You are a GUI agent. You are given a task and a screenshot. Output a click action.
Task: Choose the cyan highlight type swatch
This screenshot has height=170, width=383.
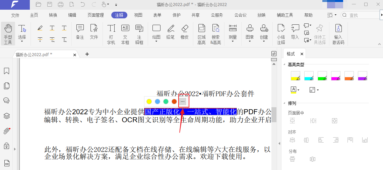(309, 76)
